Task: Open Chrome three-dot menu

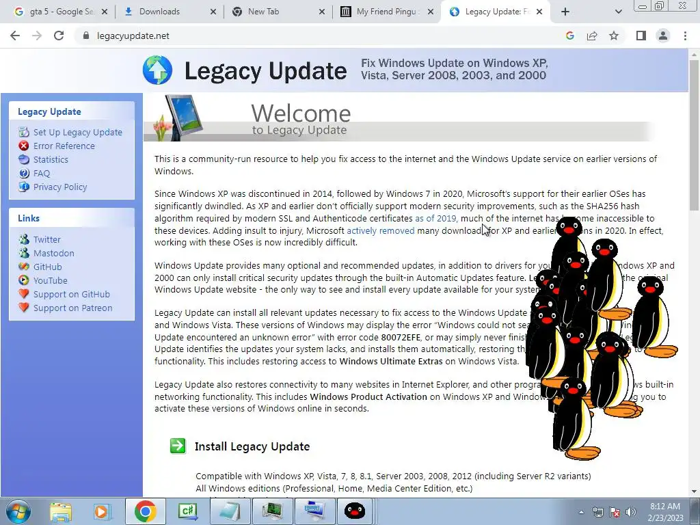Action: (685, 36)
